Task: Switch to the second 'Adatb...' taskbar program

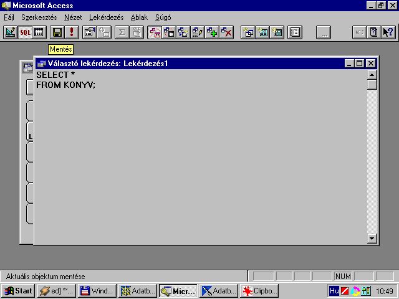Action: (219, 291)
